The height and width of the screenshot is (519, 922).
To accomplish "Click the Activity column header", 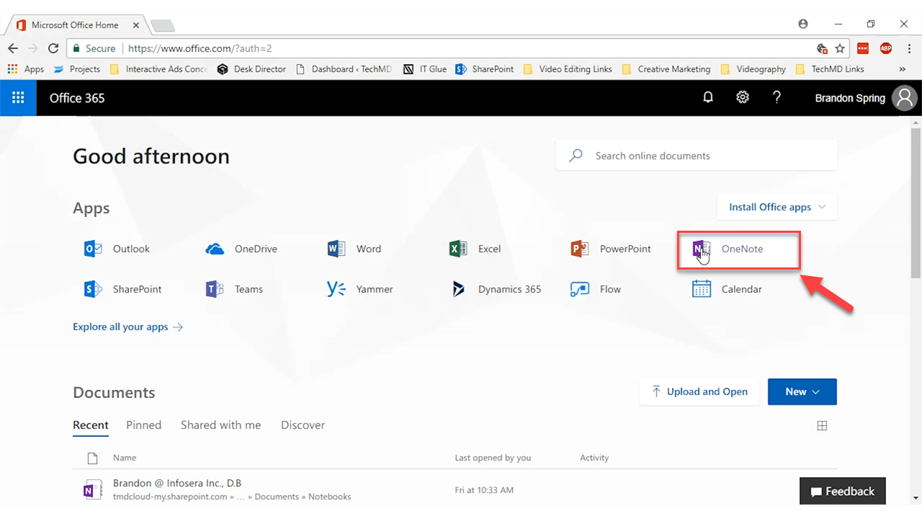I will [594, 458].
